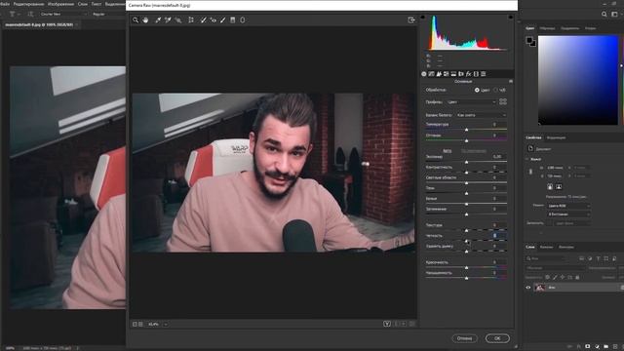The width and height of the screenshot is (624, 351).
Task: Choose the Red Eye removal tool
Action: point(214,19)
